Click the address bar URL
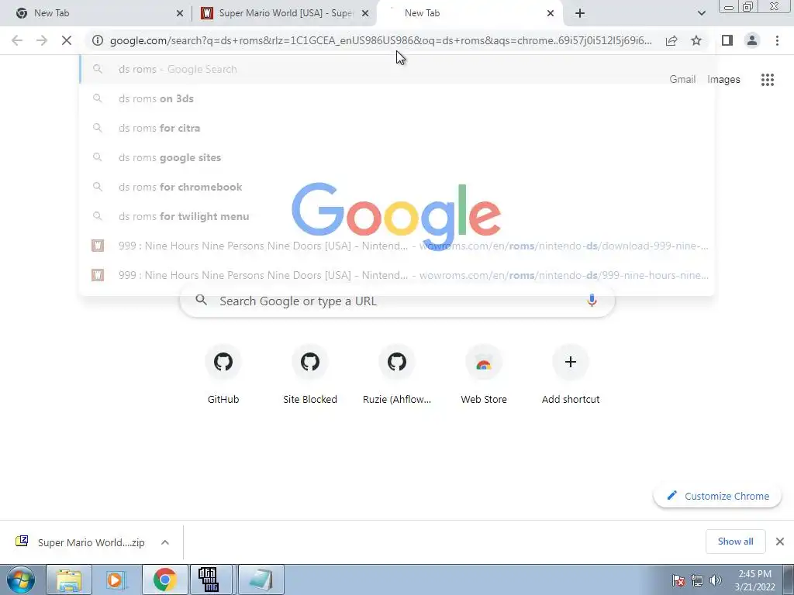794x595 pixels. [381, 40]
